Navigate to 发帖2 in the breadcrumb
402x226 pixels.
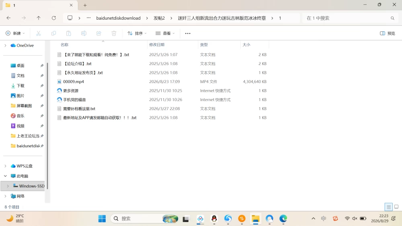tap(159, 18)
